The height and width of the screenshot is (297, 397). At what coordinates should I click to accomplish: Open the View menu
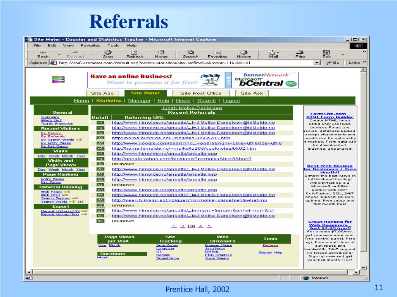point(68,46)
